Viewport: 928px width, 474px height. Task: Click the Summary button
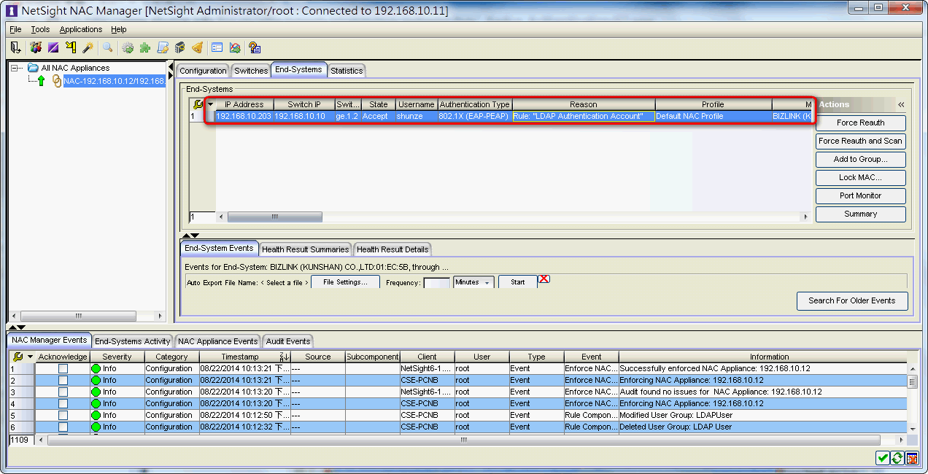(x=861, y=214)
